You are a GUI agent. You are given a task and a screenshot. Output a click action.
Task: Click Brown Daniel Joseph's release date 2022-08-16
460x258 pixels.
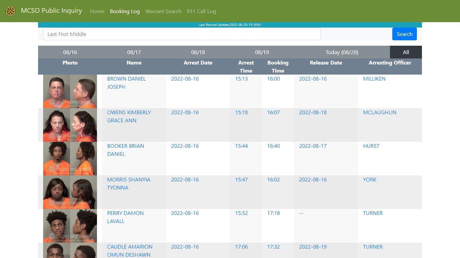313,79
